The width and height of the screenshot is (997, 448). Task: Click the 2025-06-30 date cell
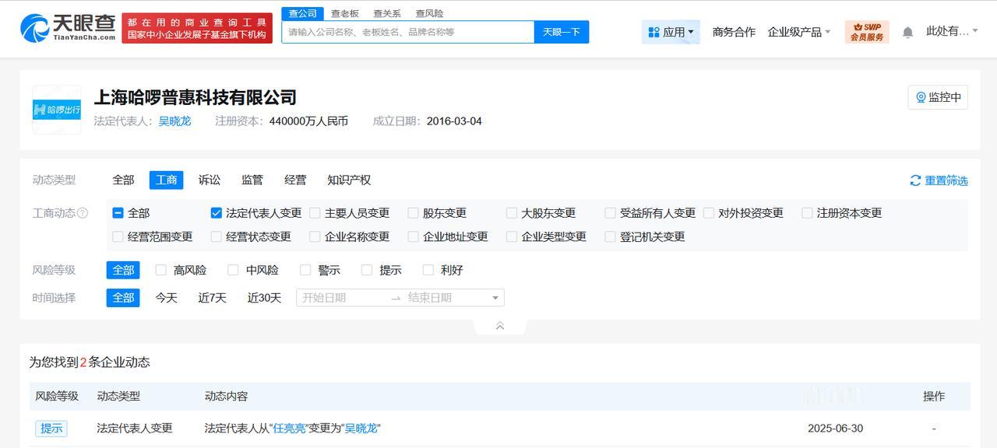835,429
